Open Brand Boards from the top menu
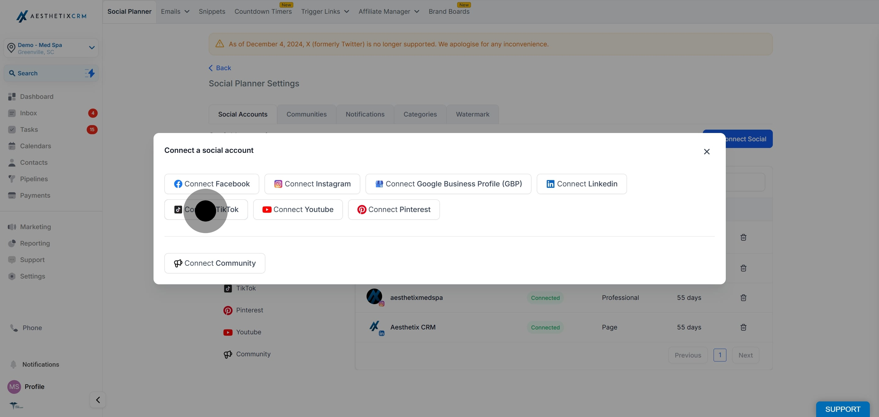 click(449, 12)
